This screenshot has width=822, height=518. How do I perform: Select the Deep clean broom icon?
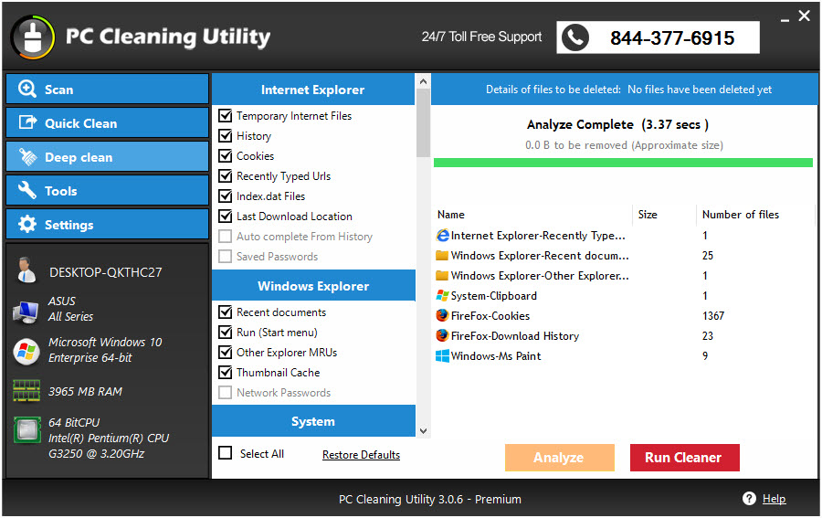pyautogui.click(x=27, y=157)
